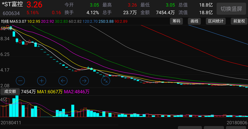Tap the 流值 label
The image size is (248, 129).
point(183,12)
